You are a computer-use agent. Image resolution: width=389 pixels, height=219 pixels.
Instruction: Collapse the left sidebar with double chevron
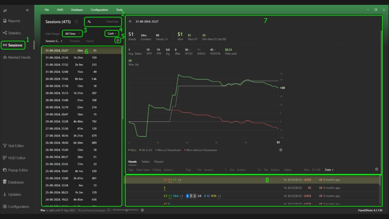tap(27, 10)
